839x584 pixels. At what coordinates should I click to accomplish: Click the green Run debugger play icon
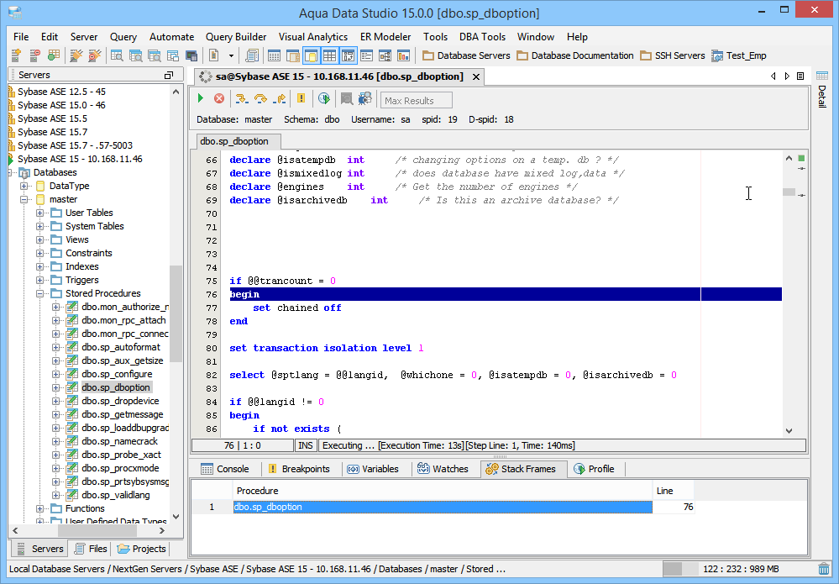coord(201,99)
